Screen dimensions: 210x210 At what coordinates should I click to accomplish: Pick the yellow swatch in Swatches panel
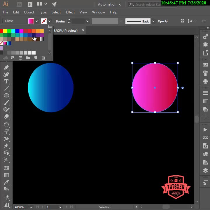point(5,31)
